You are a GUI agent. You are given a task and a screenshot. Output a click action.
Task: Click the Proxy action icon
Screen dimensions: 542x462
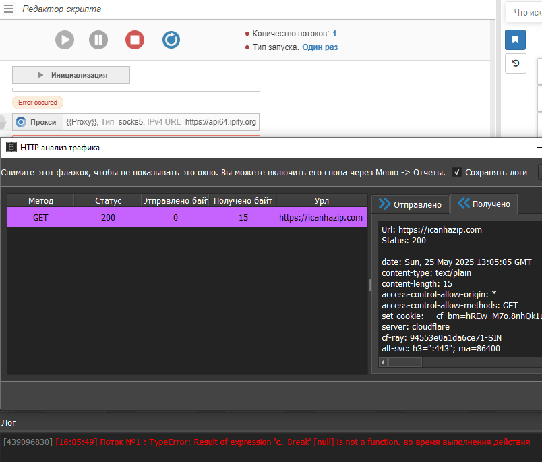click(x=21, y=122)
